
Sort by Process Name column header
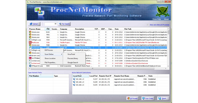[37, 29]
